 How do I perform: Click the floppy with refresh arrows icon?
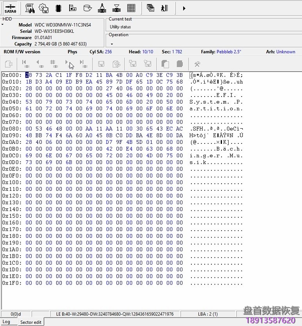click(x=116, y=64)
